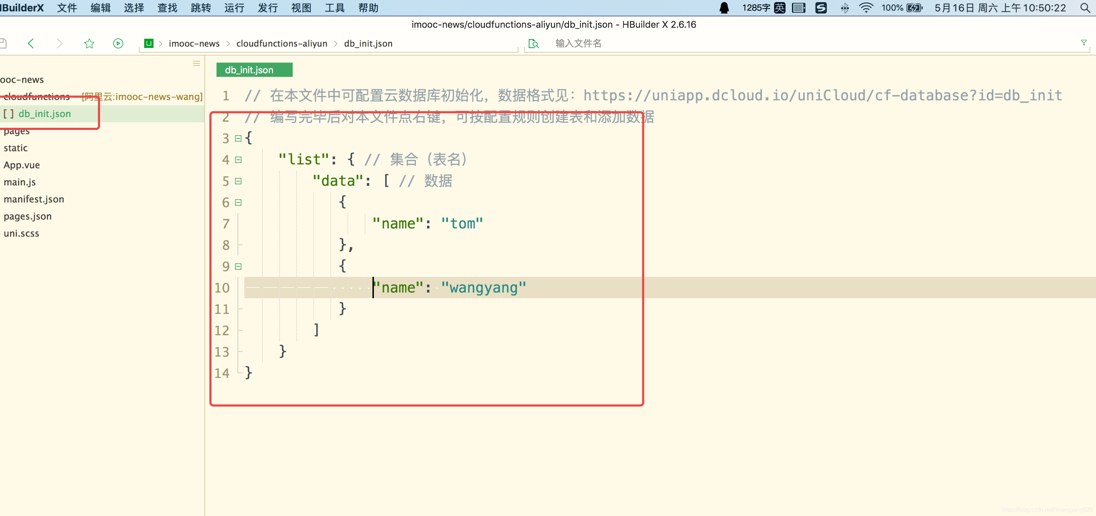Open App.vue in project tree

[x=22, y=165]
